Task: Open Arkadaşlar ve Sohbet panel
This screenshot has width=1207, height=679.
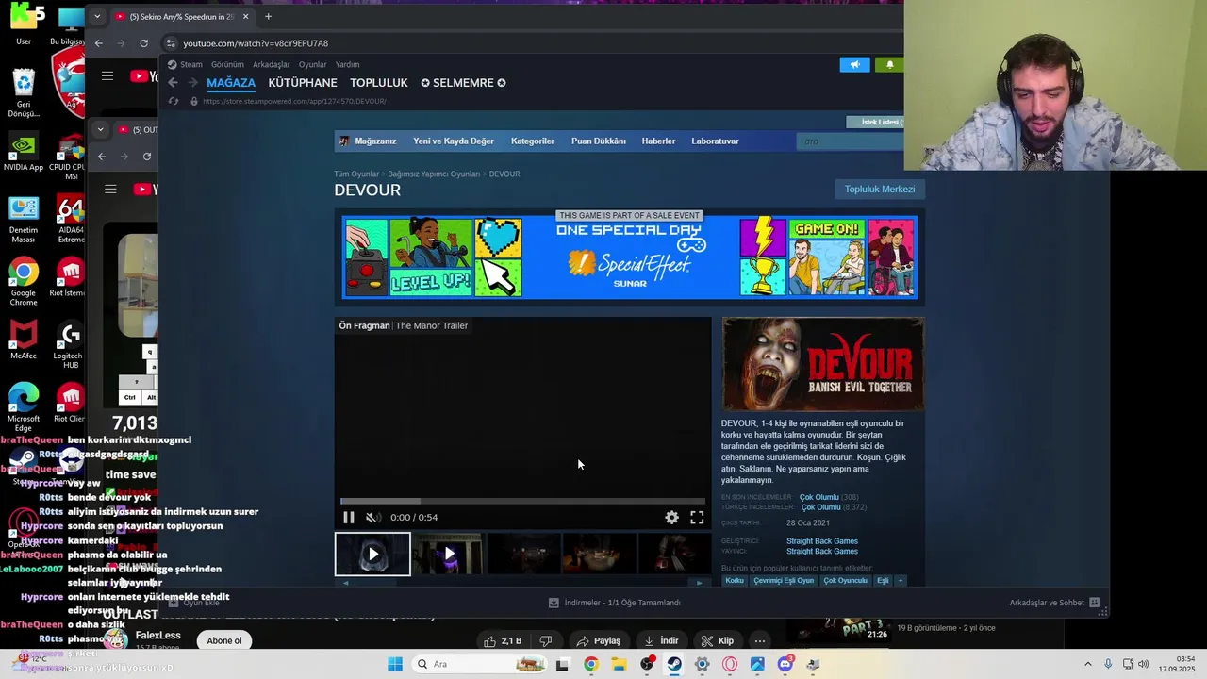Action: tap(1054, 603)
